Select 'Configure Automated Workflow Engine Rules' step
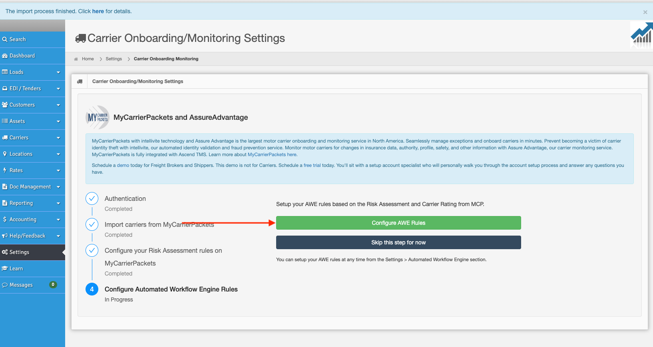 point(171,289)
